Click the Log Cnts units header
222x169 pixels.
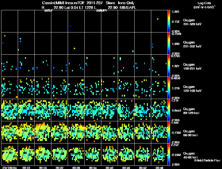point(204,5)
